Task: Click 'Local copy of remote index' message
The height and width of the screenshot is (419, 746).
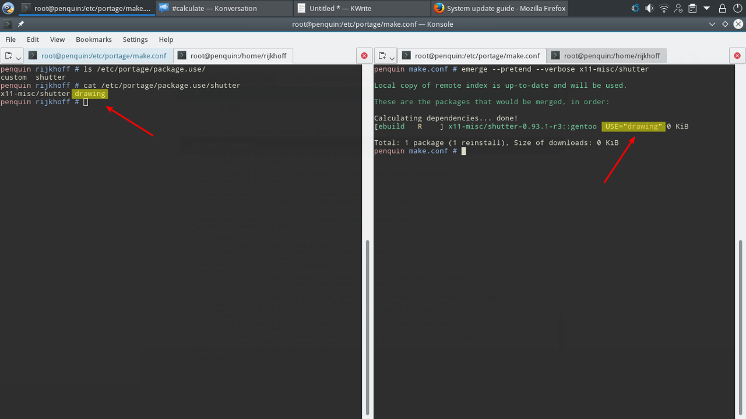Action: pyautogui.click(x=501, y=86)
